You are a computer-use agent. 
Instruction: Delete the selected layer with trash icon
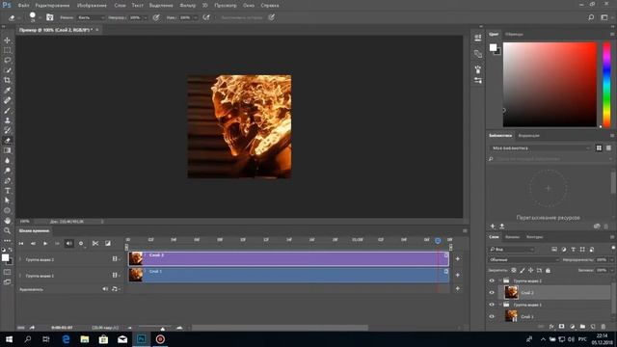coord(604,327)
